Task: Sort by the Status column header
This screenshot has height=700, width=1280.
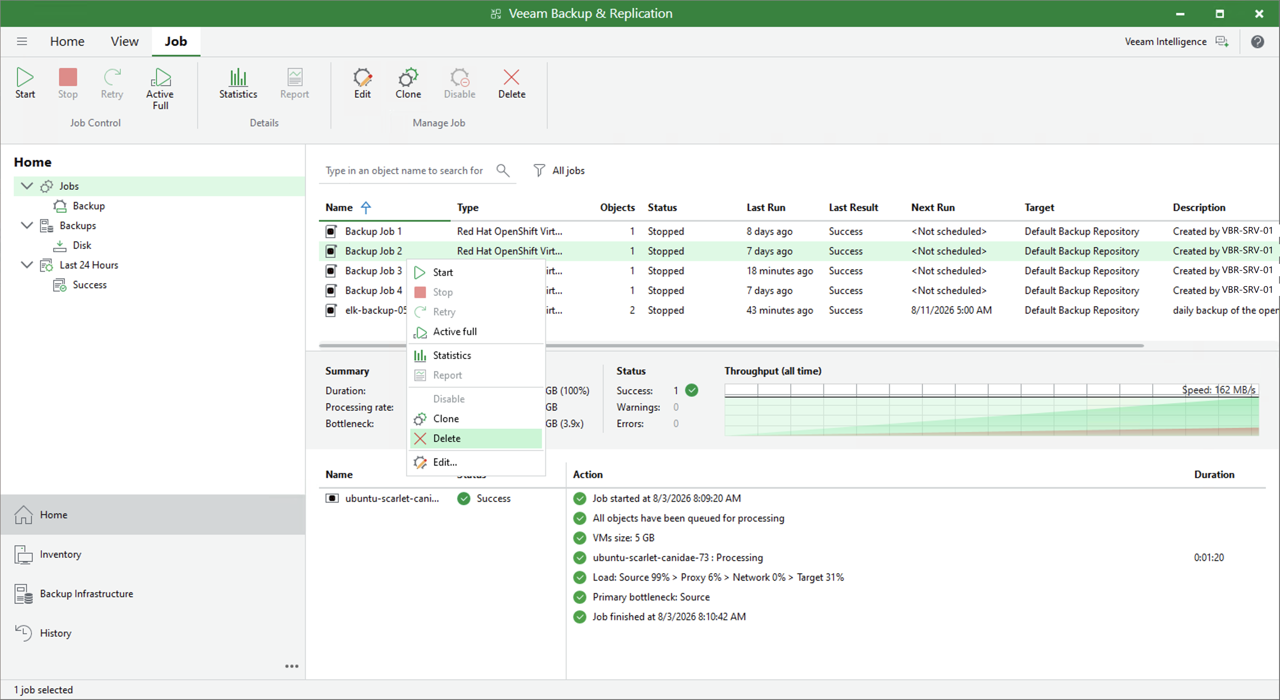Action: (x=662, y=208)
